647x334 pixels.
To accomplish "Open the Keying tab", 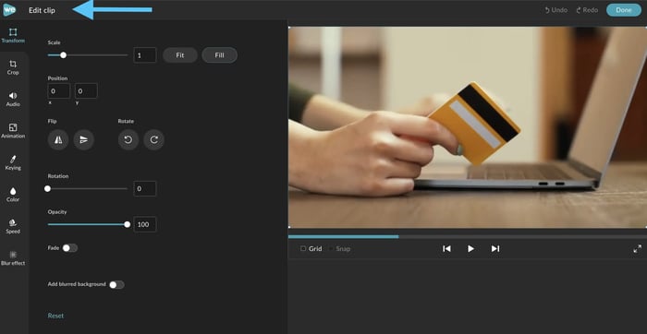I will pyautogui.click(x=13, y=162).
